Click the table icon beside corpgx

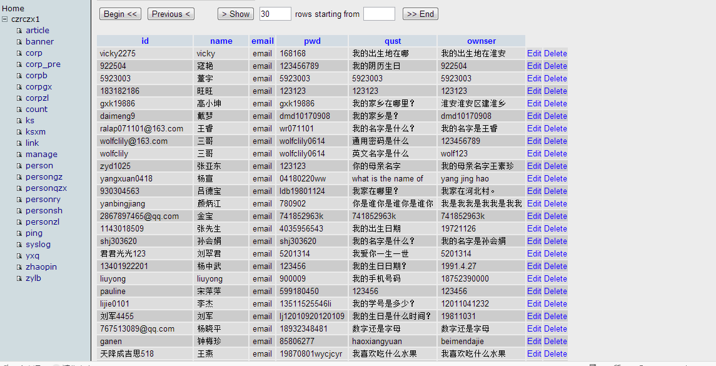(19, 87)
